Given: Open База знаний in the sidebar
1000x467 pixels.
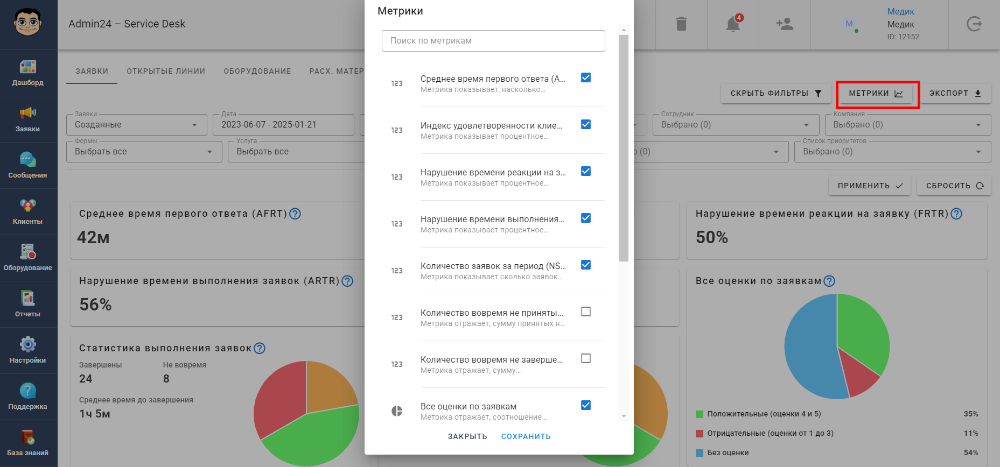Looking at the screenshot, I should pos(27,443).
